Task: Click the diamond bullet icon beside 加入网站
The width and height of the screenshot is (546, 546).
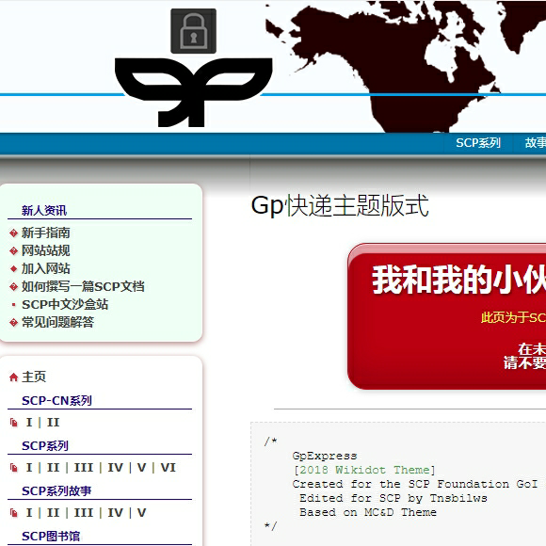Action: click(13, 269)
